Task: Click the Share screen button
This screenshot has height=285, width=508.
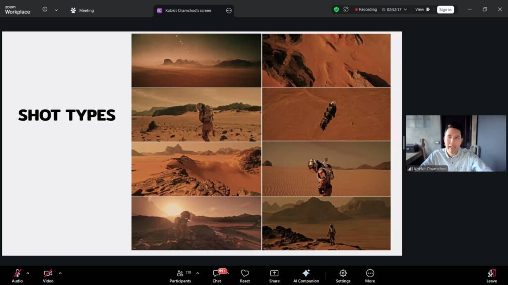Action: pos(274,276)
